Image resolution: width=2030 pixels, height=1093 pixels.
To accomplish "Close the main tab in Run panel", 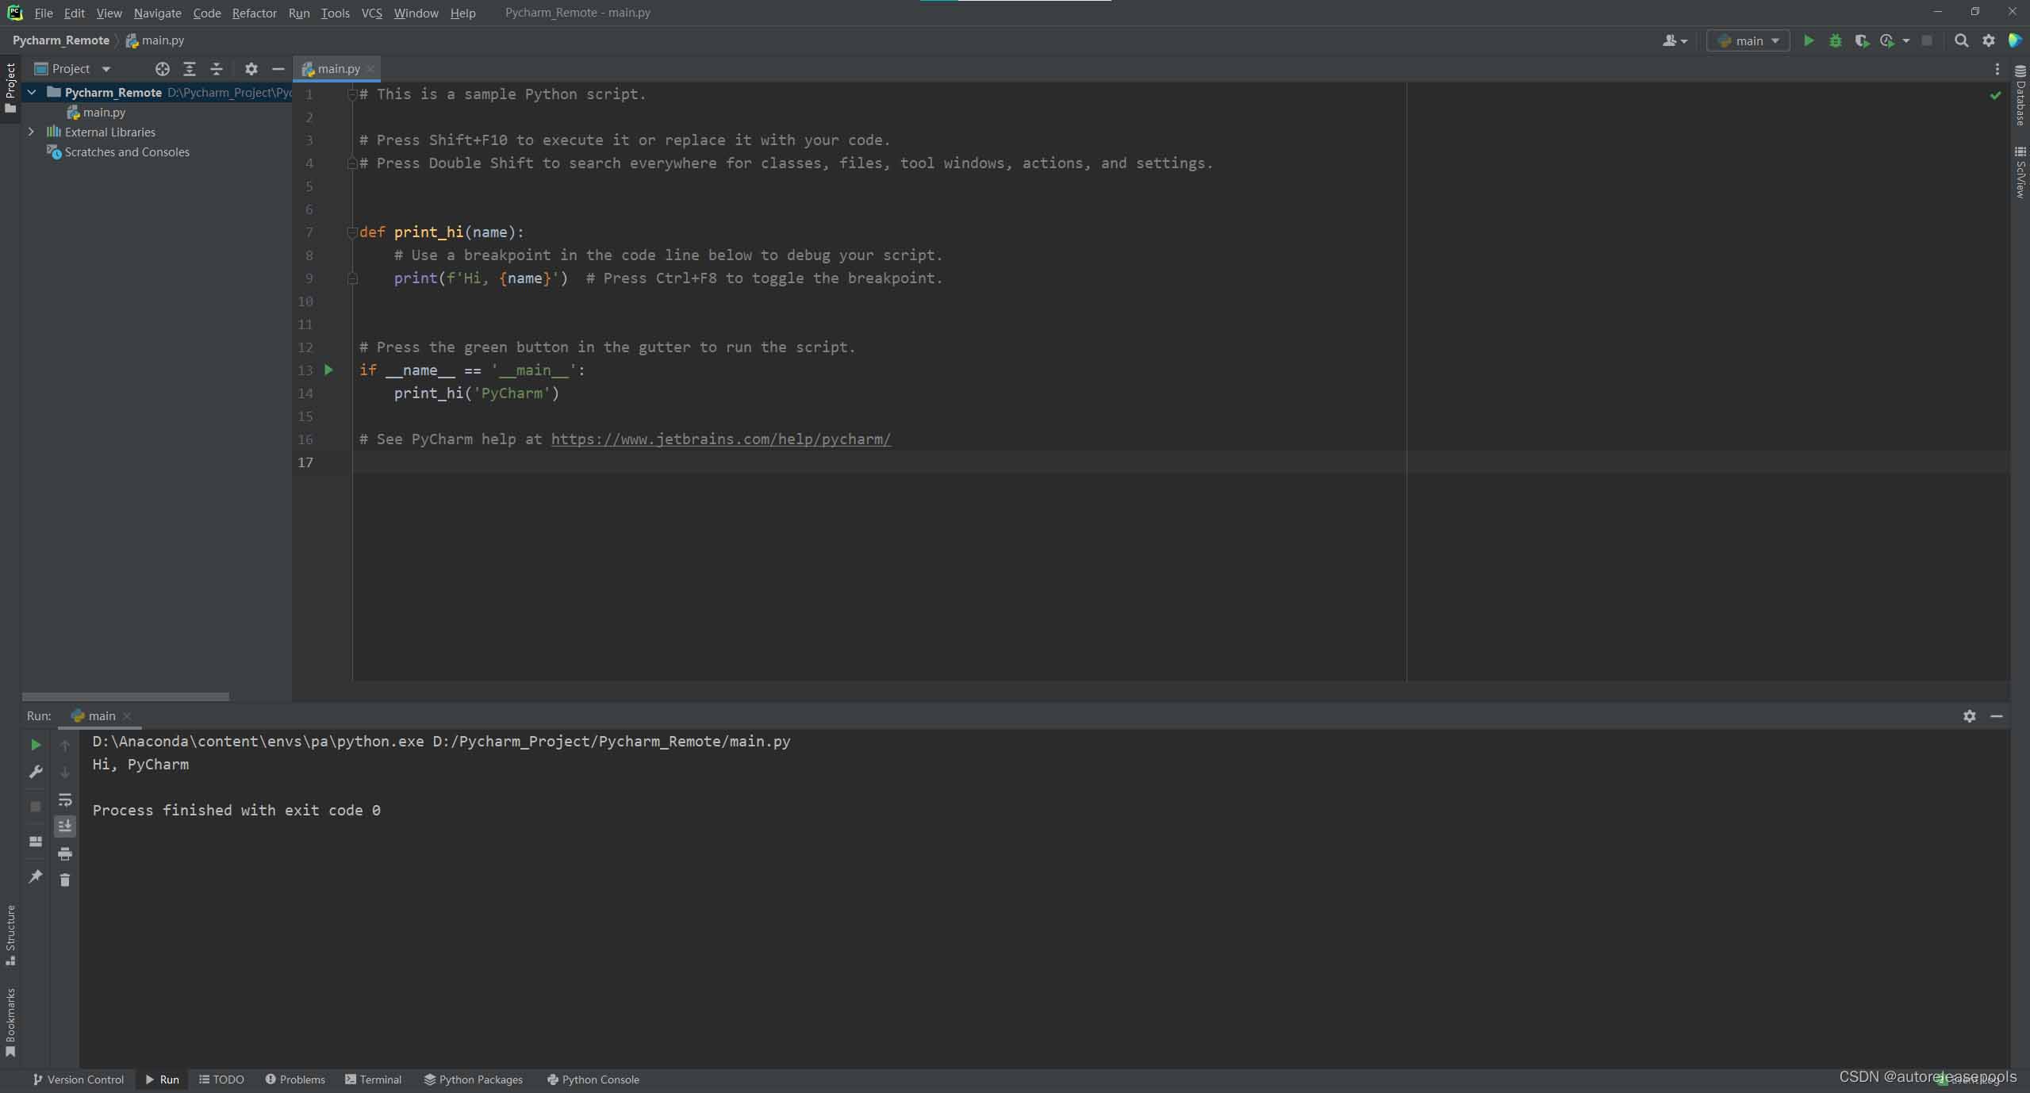I will coord(127,716).
